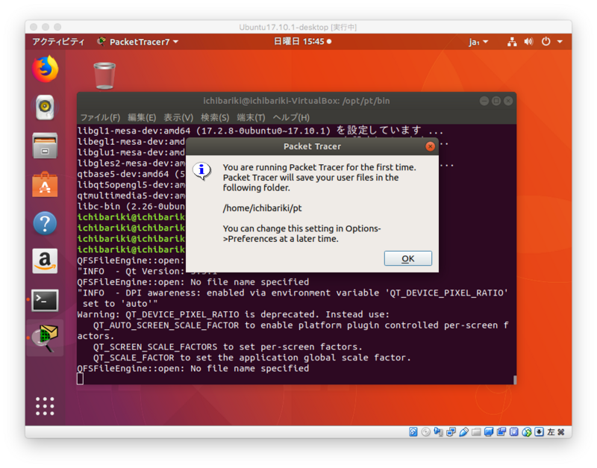Expand the system menu arrow

(x=560, y=42)
